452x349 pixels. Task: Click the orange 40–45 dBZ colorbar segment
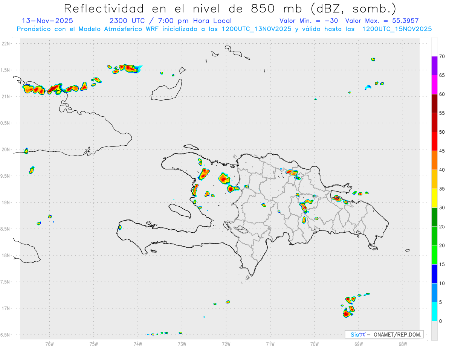[x=434, y=160]
